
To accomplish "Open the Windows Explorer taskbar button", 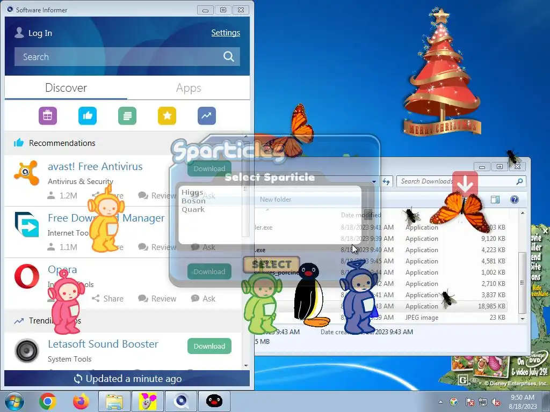I will [114, 401].
